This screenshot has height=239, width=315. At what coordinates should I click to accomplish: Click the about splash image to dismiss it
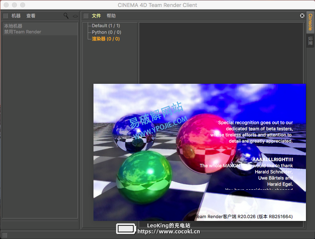pyautogui.click(x=199, y=152)
